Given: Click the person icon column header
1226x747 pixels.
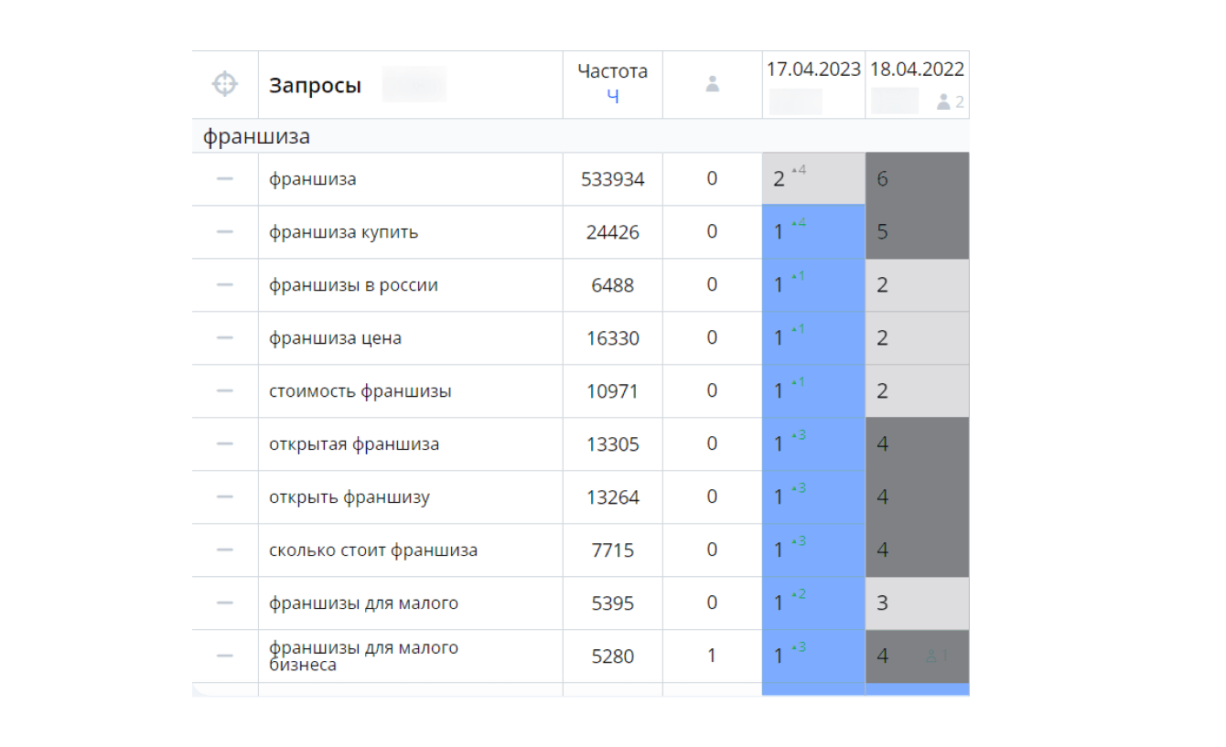Looking at the screenshot, I should [713, 84].
